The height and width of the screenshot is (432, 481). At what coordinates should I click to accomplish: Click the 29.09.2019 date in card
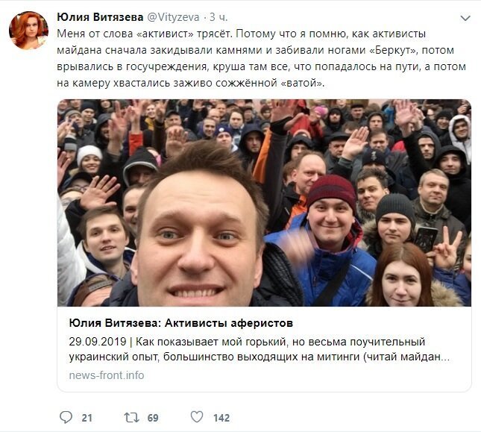98,342
